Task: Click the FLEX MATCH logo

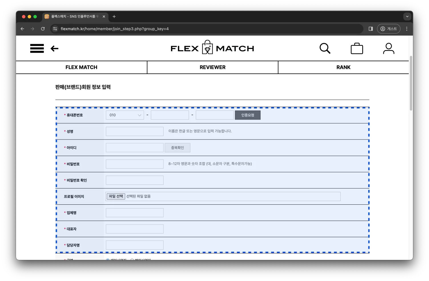Action: pyautogui.click(x=212, y=48)
